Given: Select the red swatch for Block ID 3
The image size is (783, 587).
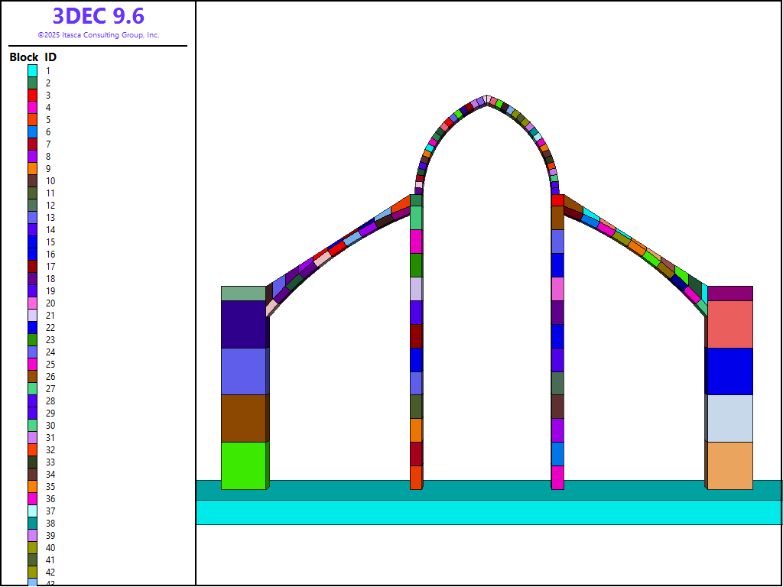Looking at the screenshot, I should [x=33, y=95].
